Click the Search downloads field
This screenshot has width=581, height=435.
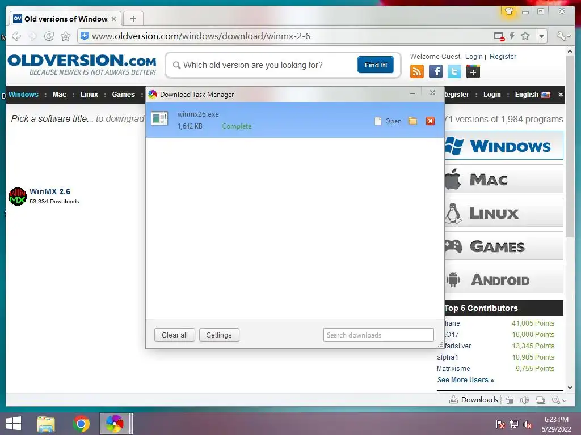[378, 335]
